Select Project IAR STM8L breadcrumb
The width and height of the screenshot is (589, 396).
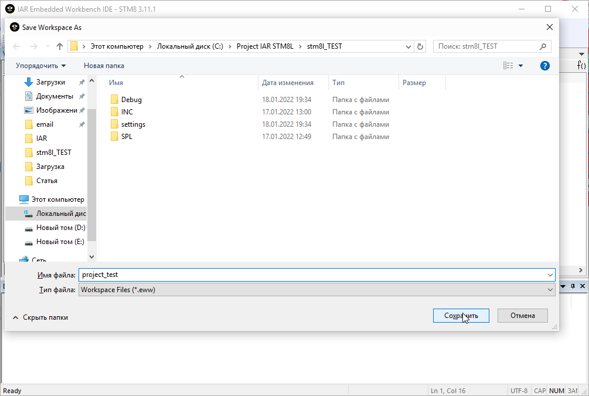pos(265,46)
